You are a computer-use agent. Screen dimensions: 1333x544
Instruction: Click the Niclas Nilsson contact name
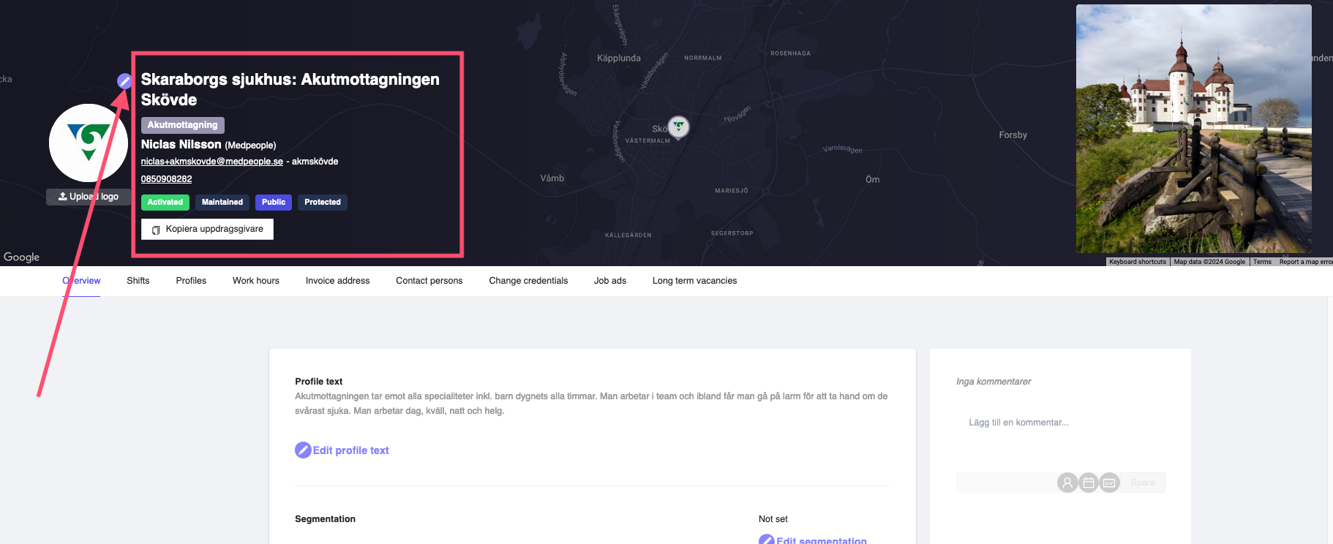click(x=181, y=145)
